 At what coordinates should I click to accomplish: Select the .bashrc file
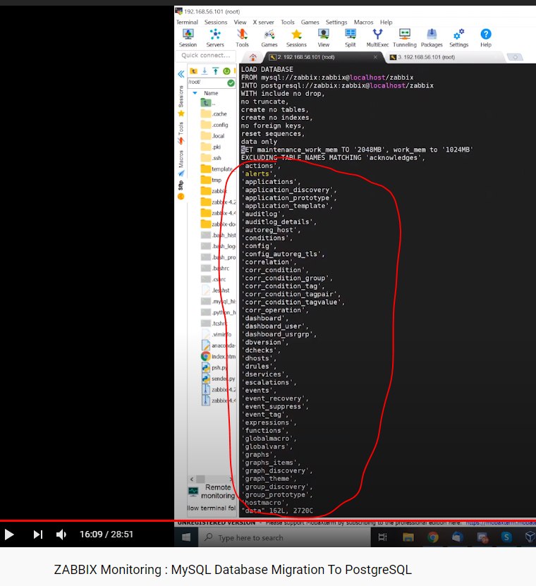tap(215, 269)
